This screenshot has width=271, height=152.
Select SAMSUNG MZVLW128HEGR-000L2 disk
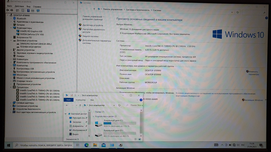(36, 44)
